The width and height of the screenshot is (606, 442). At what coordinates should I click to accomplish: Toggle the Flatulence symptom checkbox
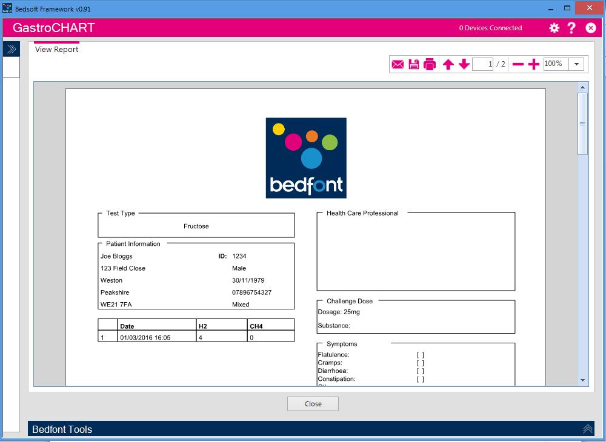pos(420,355)
